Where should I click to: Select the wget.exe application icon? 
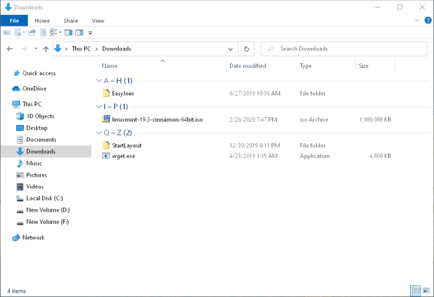coord(106,156)
